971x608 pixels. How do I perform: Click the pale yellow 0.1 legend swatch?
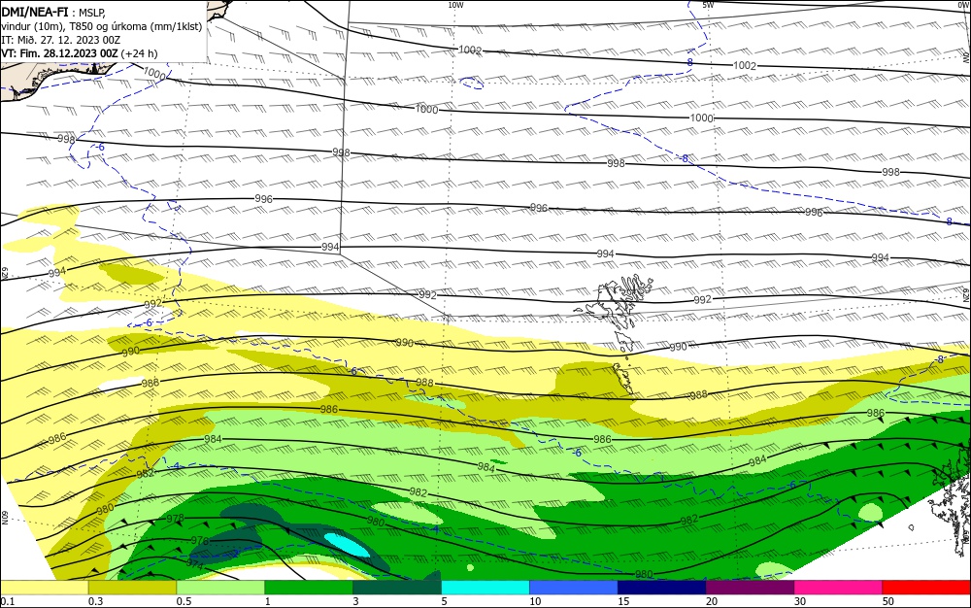(x=44, y=588)
